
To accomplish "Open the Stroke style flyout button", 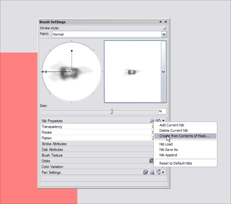I will 164,28.
